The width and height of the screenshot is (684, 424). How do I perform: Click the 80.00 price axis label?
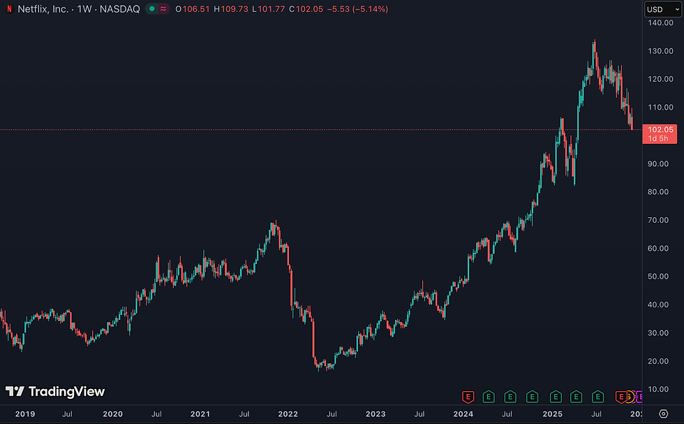658,191
